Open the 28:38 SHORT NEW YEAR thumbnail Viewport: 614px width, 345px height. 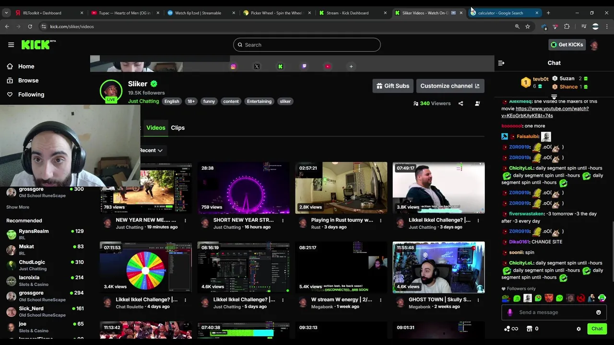point(244,188)
